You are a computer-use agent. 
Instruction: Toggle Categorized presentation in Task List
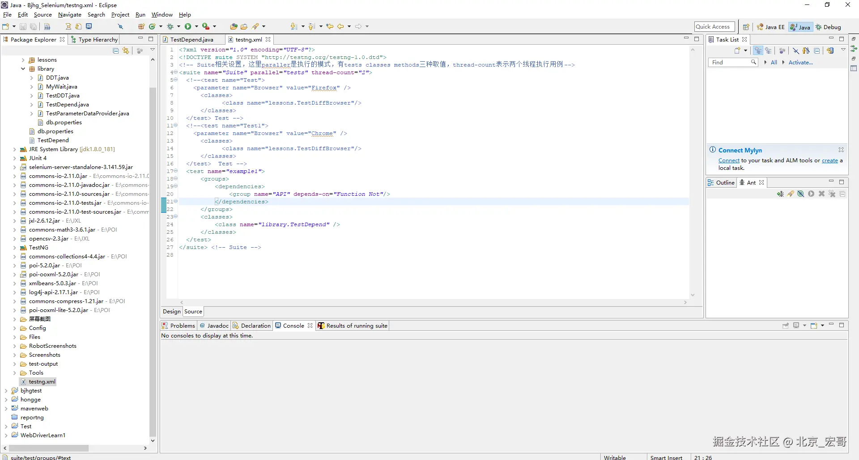tap(758, 51)
